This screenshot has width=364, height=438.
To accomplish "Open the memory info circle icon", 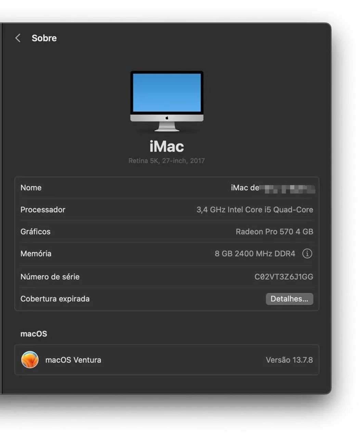I will tap(307, 254).
